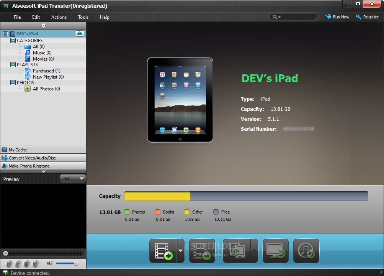
Task: Open the Help menu
Action: coord(105,17)
